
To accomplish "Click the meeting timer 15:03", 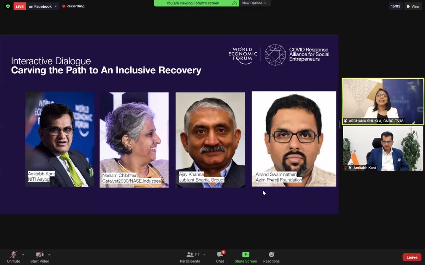I will click(x=396, y=6).
